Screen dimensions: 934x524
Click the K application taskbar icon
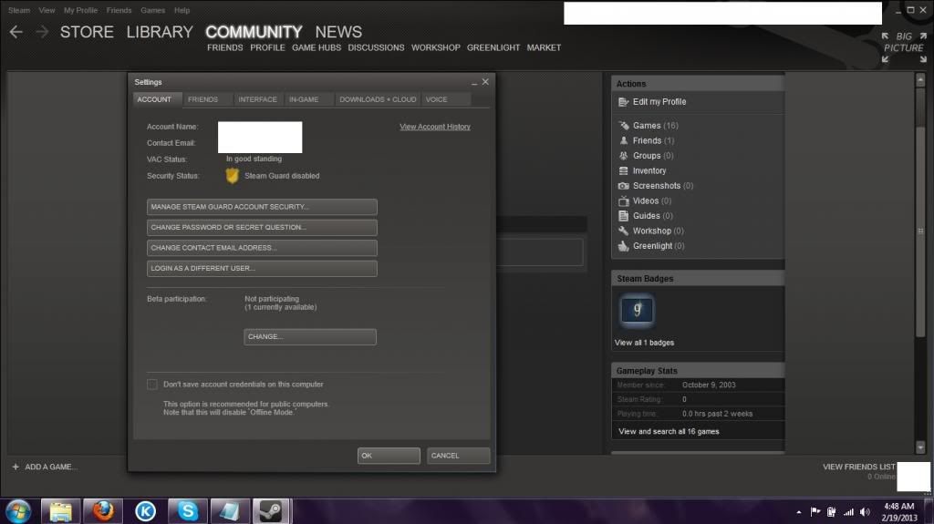click(145, 511)
